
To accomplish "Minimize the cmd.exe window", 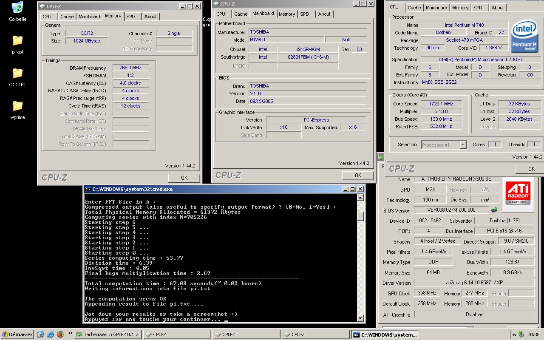I will tap(346, 189).
